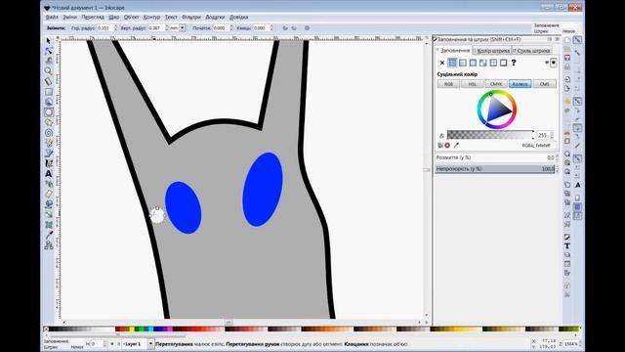Select the Ellipse tool
This screenshot has width=625, height=352.
[x=49, y=112]
